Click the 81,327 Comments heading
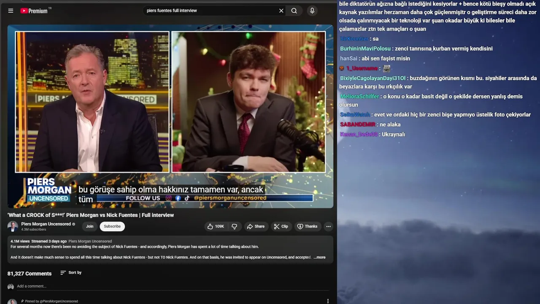Image resolution: width=540 pixels, height=304 pixels. (x=30, y=274)
